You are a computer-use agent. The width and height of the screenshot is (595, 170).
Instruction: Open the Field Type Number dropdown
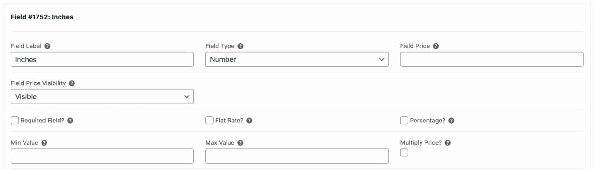[297, 59]
